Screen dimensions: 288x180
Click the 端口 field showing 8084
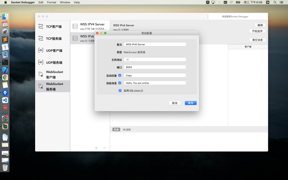click(155, 67)
